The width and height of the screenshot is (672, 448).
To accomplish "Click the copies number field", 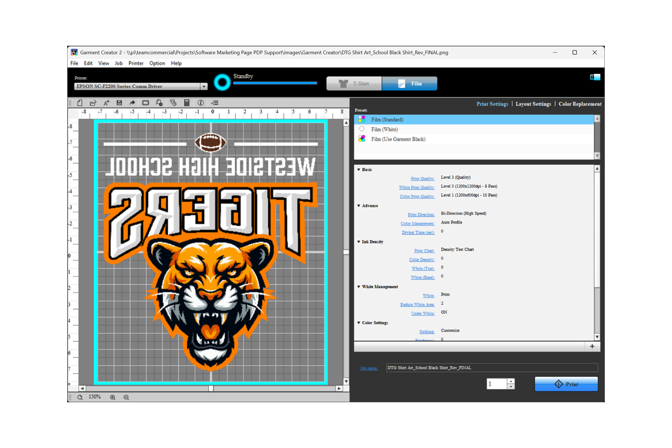I will tap(497, 384).
